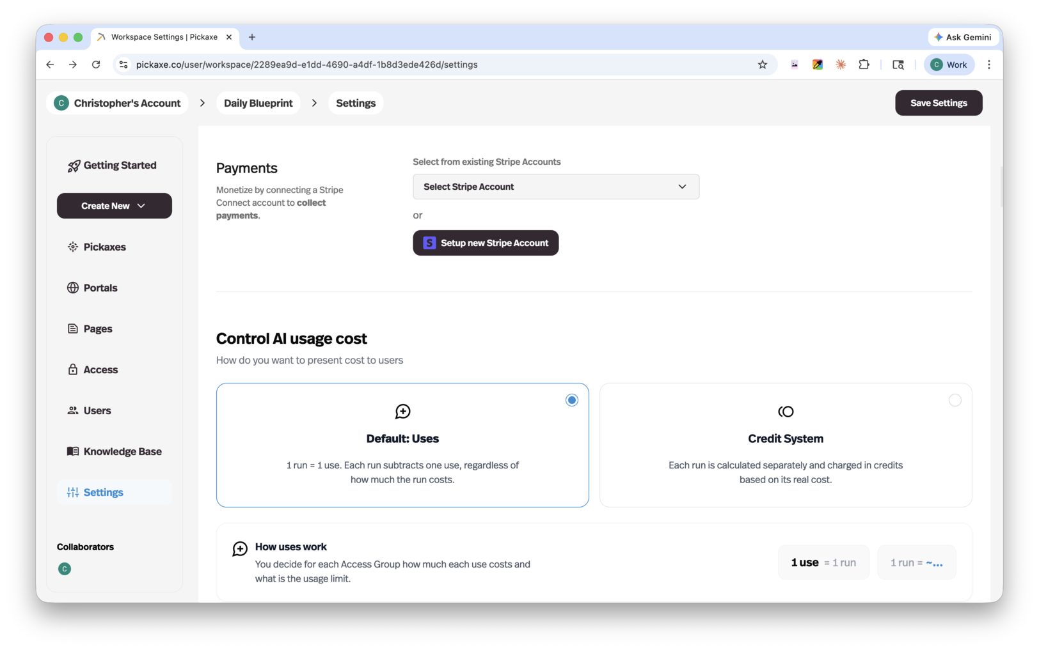The width and height of the screenshot is (1039, 650).
Task: Switch to the Workspace Settings browser tab
Action: 163,36
